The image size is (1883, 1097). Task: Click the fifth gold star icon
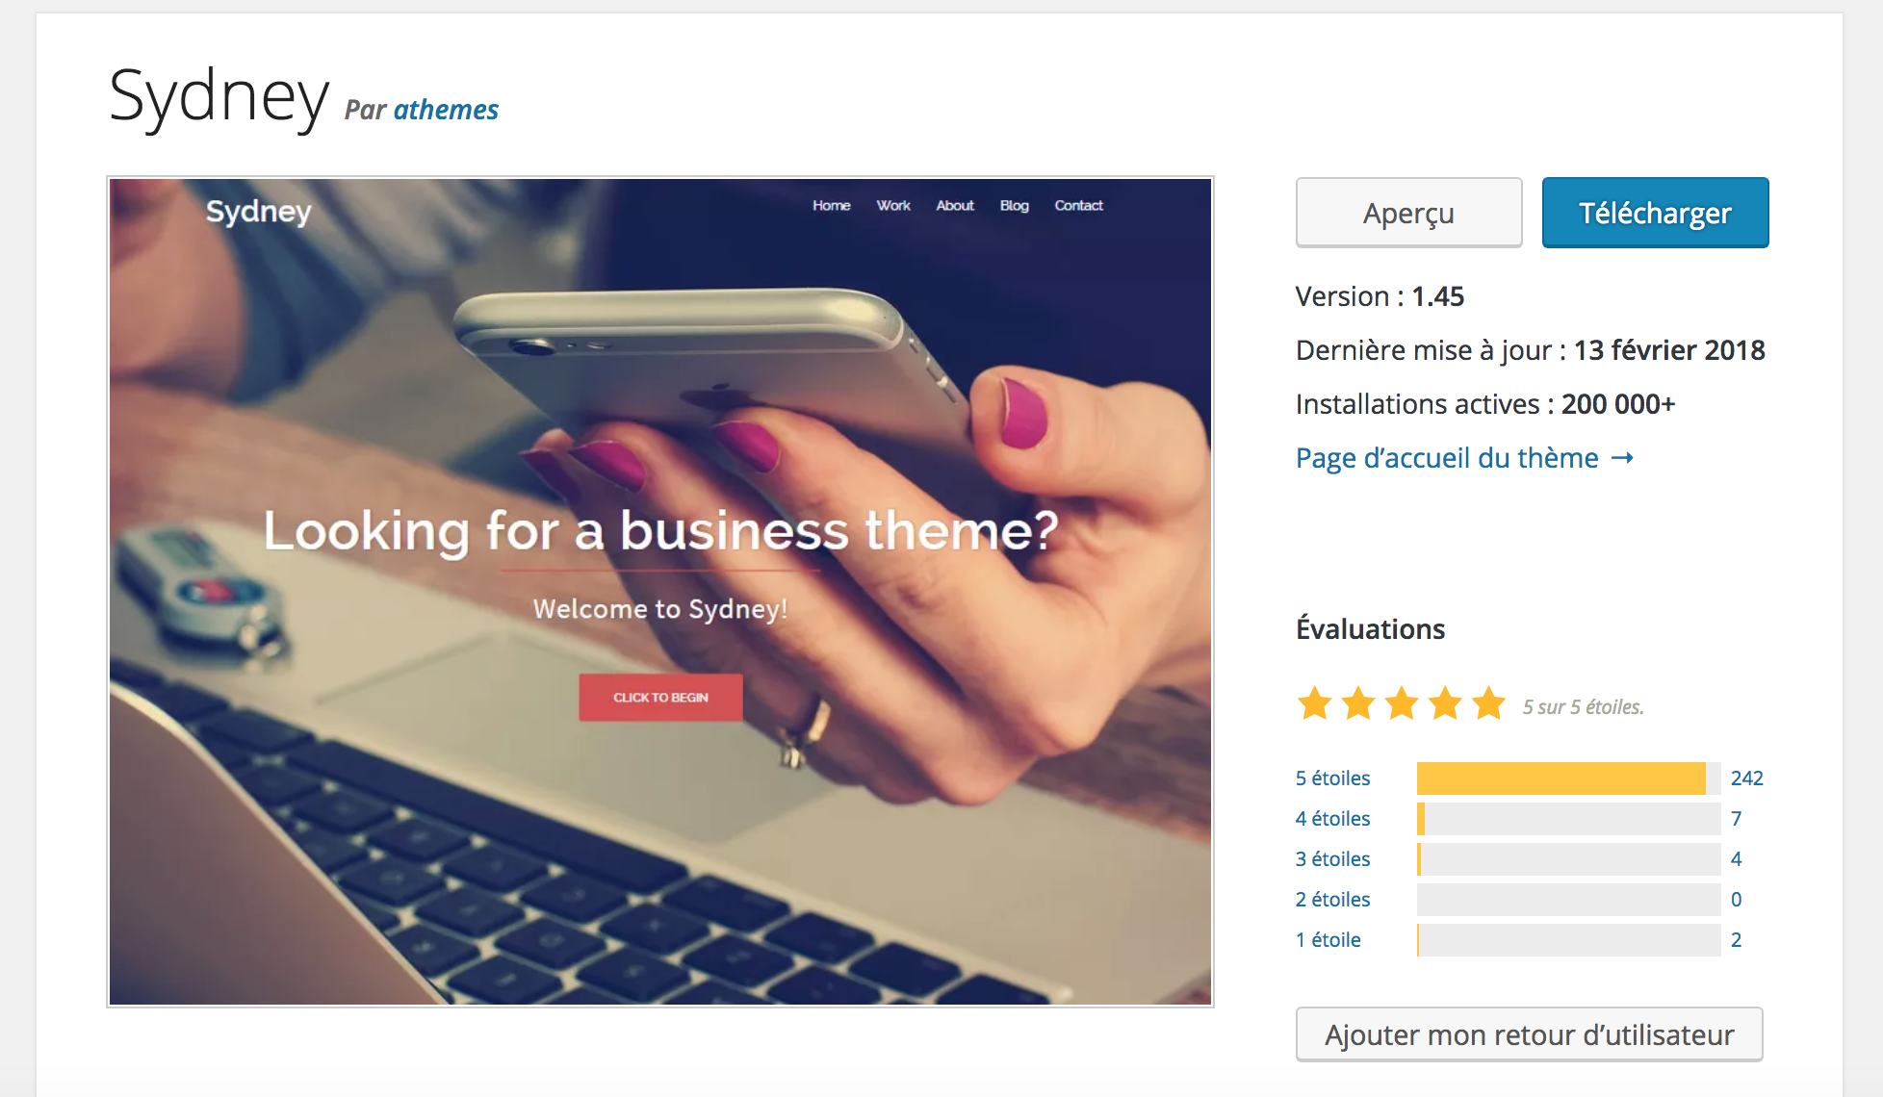click(x=1489, y=703)
